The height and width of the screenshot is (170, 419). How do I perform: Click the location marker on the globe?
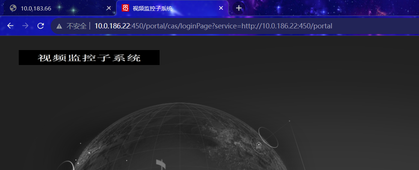click(259, 145)
